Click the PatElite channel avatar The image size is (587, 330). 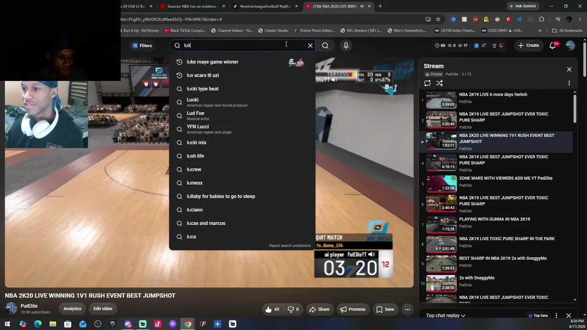pos(11,309)
